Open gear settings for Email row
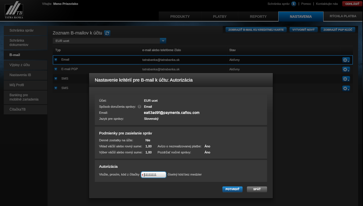This screenshot has width=363, height=206. [346, 60]
